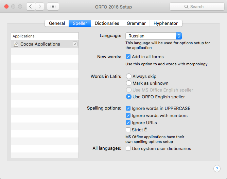Screen dimensions: 227x179
Task: Click the Applications column header
Action: click(41, 36)
